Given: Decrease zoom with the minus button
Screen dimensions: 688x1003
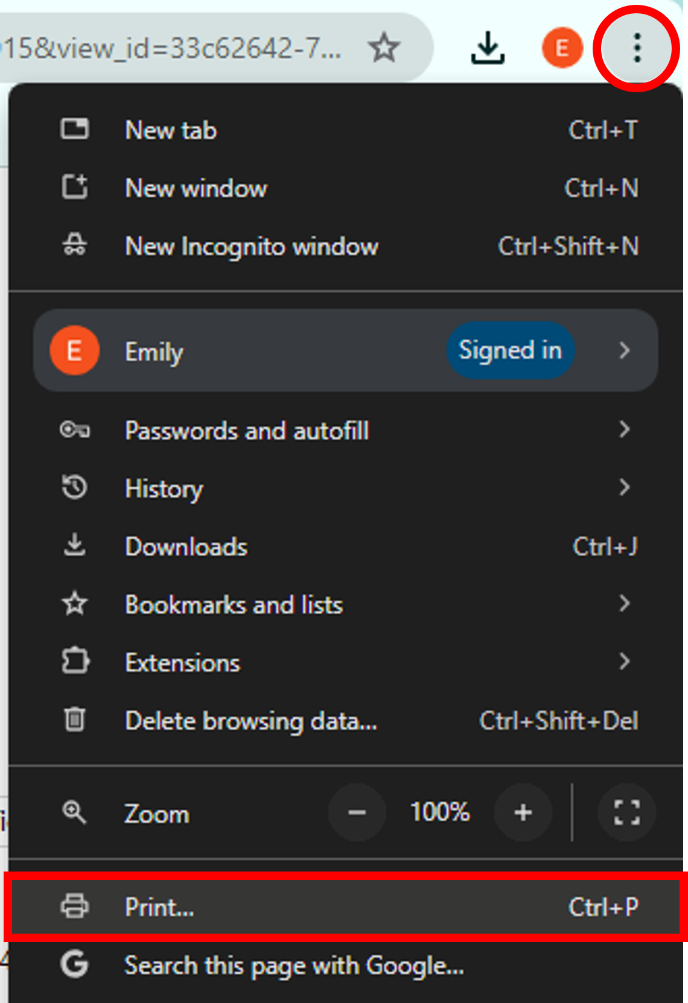Looking at the screenshot, I should pyautogui.click(x=357, y=812).
